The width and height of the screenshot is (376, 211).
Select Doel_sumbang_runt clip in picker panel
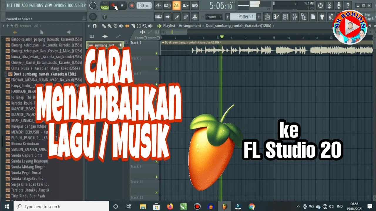point(105,45)
